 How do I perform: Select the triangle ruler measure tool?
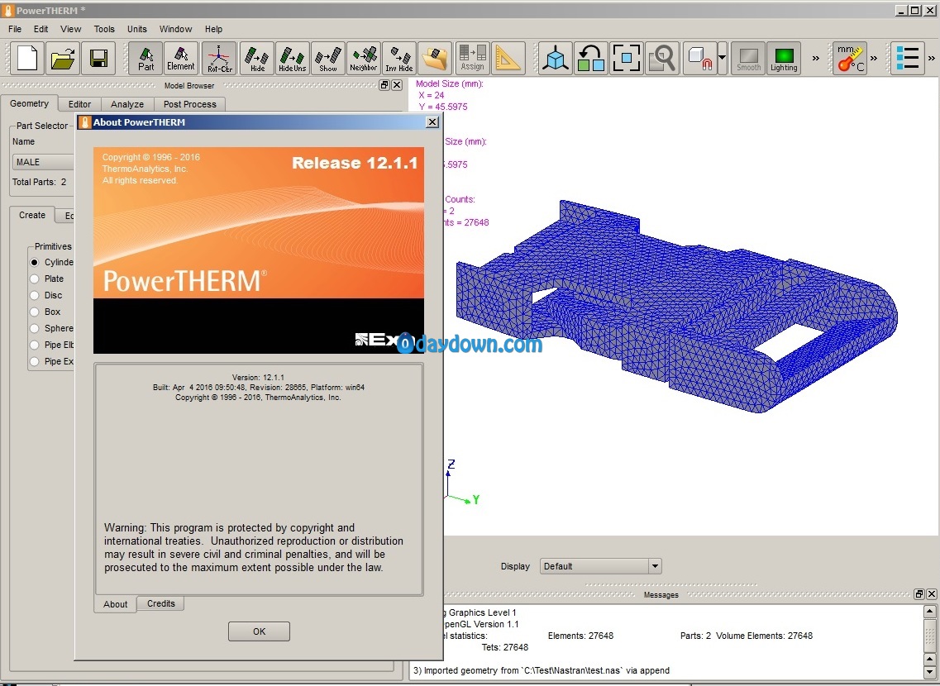point(508,58)
